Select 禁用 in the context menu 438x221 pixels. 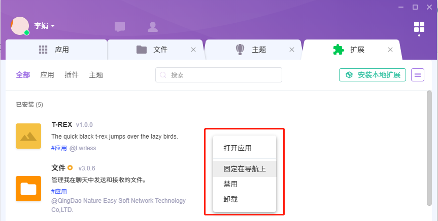point(230,184)
